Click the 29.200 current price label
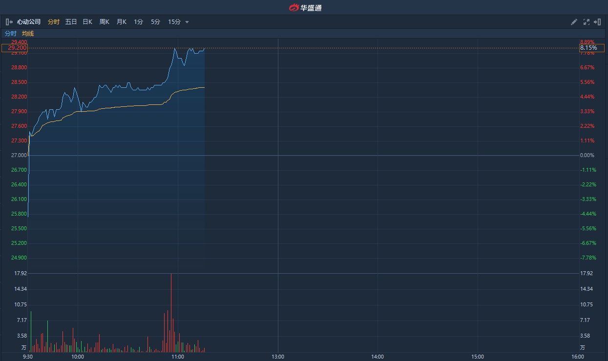The width and height of the screenshot is (608, 361). [15, 48]
